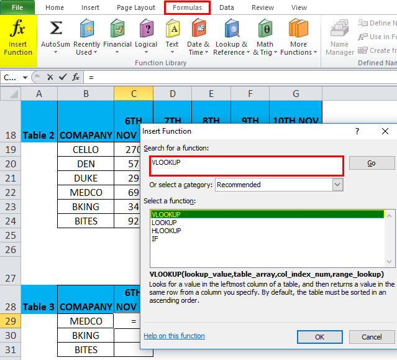Click Cancel in Insert Function dialog
This screenshot has width=397, height=360.
click(372, 337)
